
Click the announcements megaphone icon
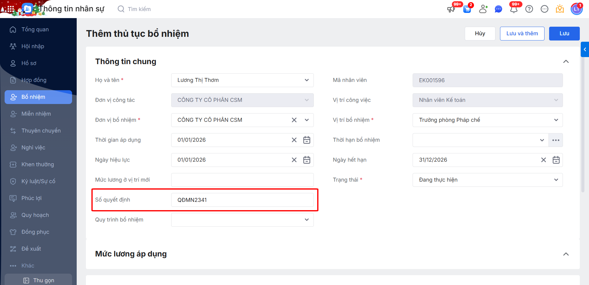[451, 9]
